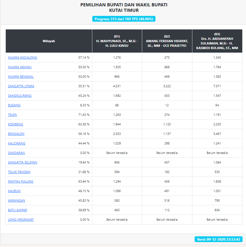Screen dimensions: 246x247
Task: Open the BATU AMPAR link
Action: tap(18, 210)
